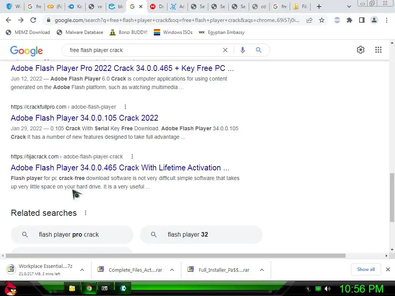This screenshot has width=395, height=296.
Task: Open the MEMZ Download bookmark
Action: click(x=28, y=32)
